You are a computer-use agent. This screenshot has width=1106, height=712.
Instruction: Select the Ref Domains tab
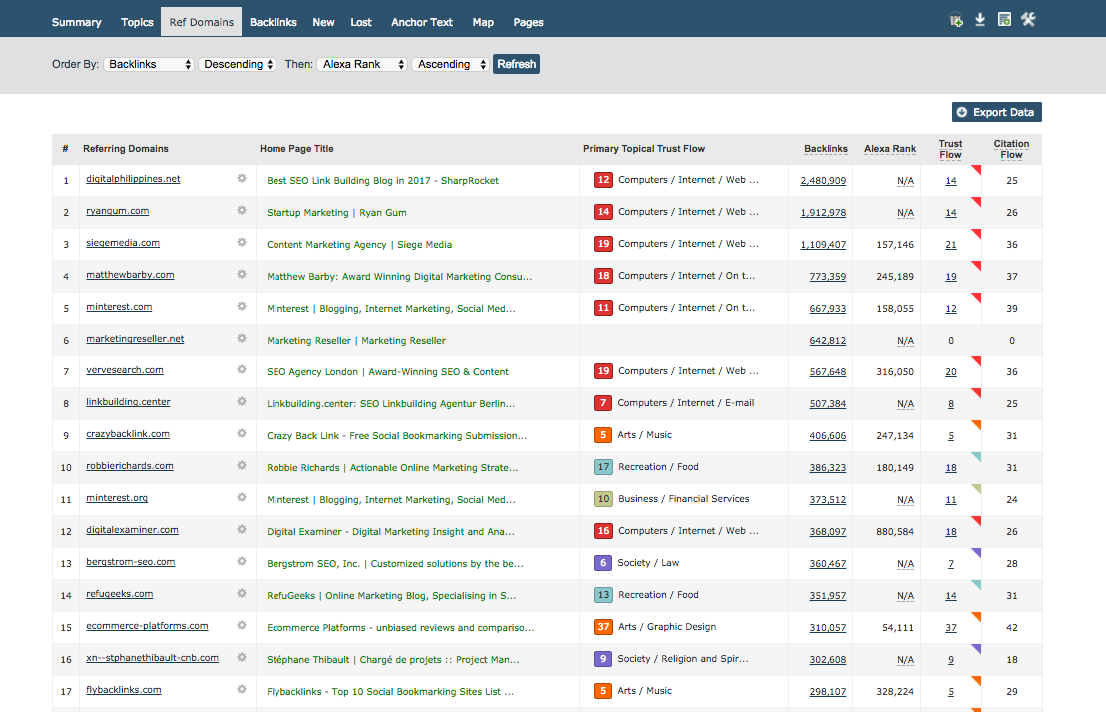201,22
